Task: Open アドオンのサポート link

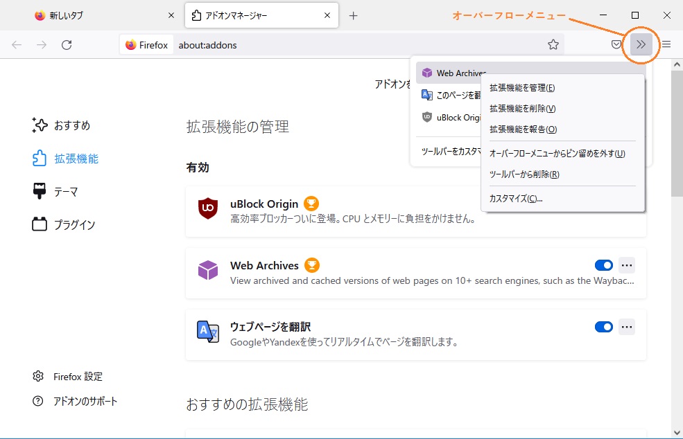Action: 85,402
